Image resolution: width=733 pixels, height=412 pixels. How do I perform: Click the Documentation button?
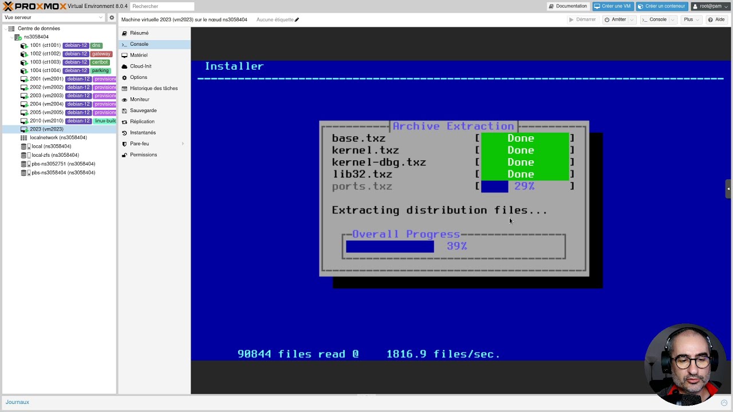click(x=568, y=6)
